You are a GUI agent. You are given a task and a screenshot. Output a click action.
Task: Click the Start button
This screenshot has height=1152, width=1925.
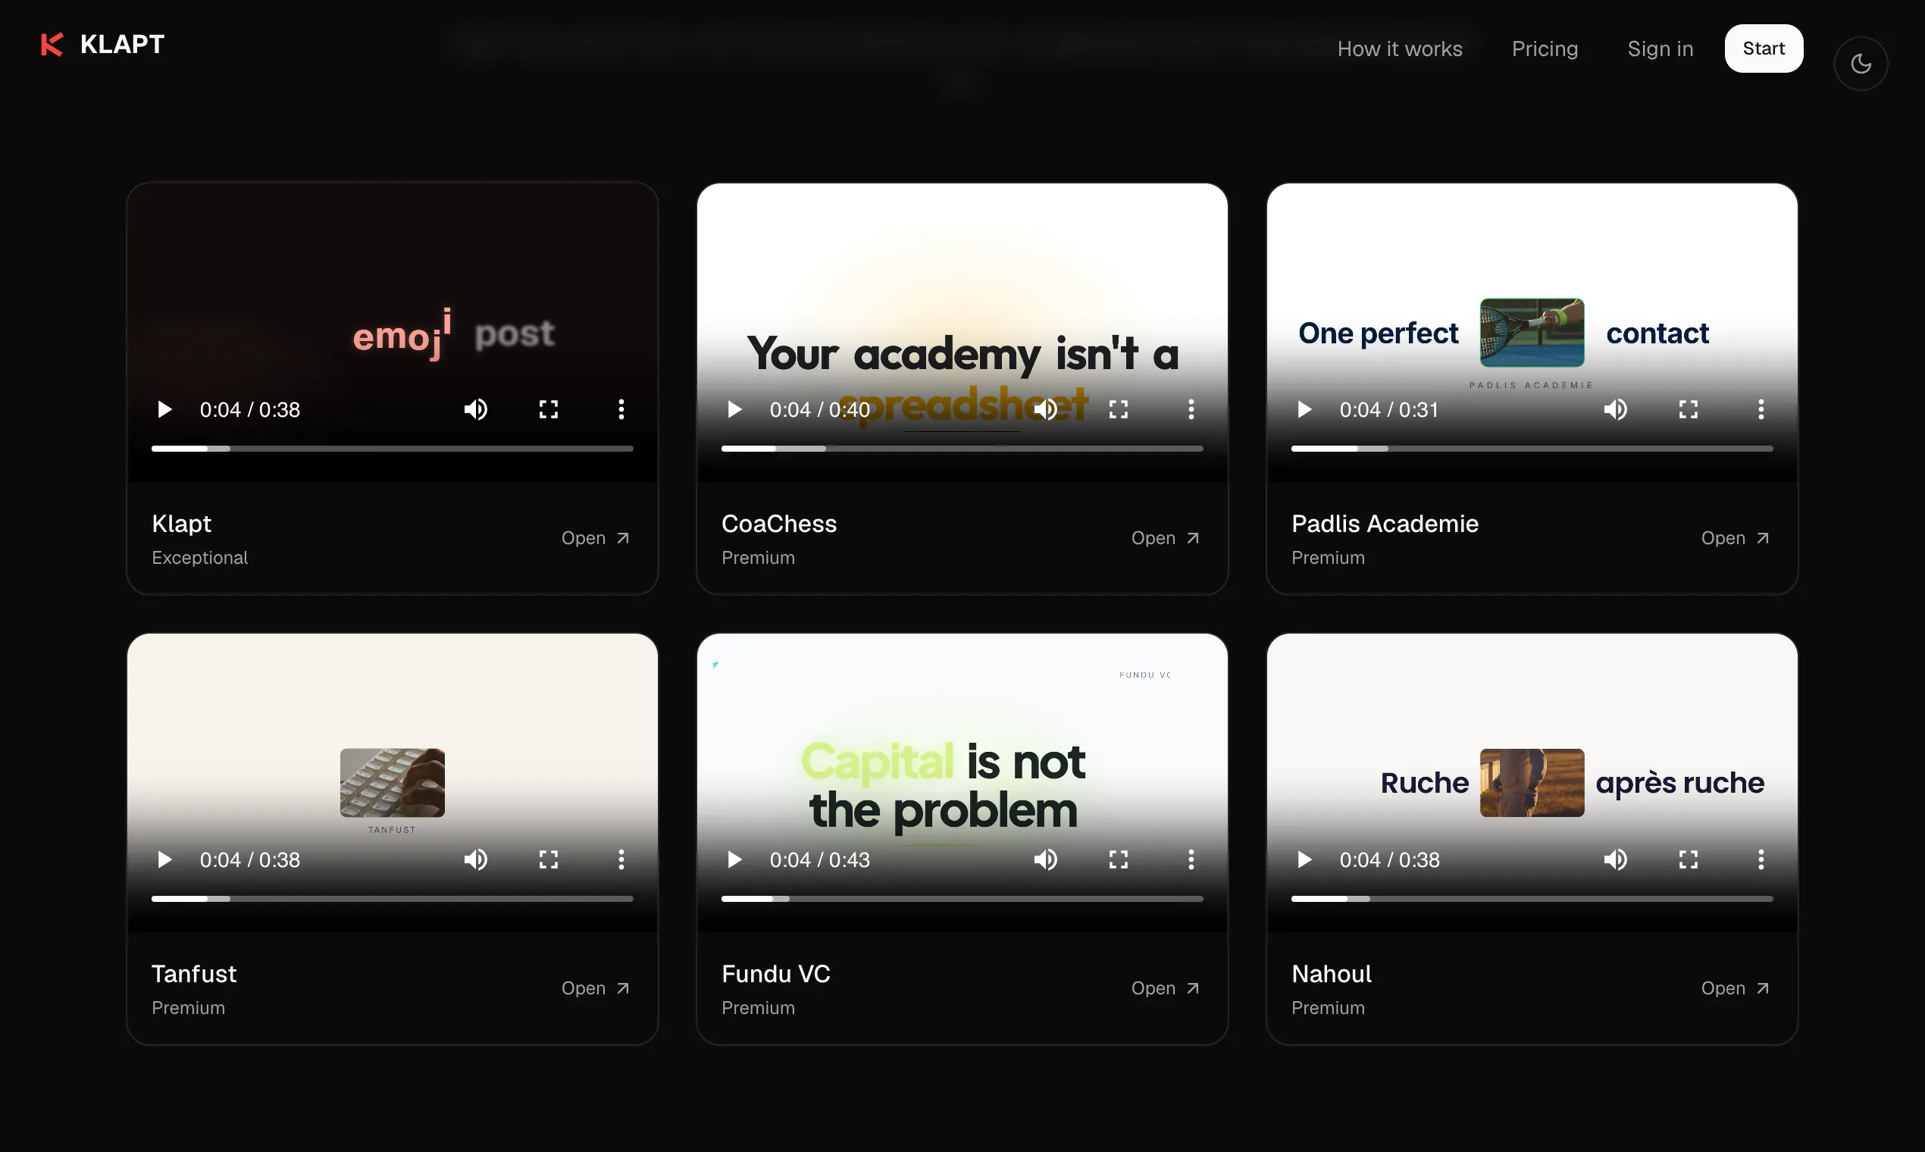coord(1764,49)
